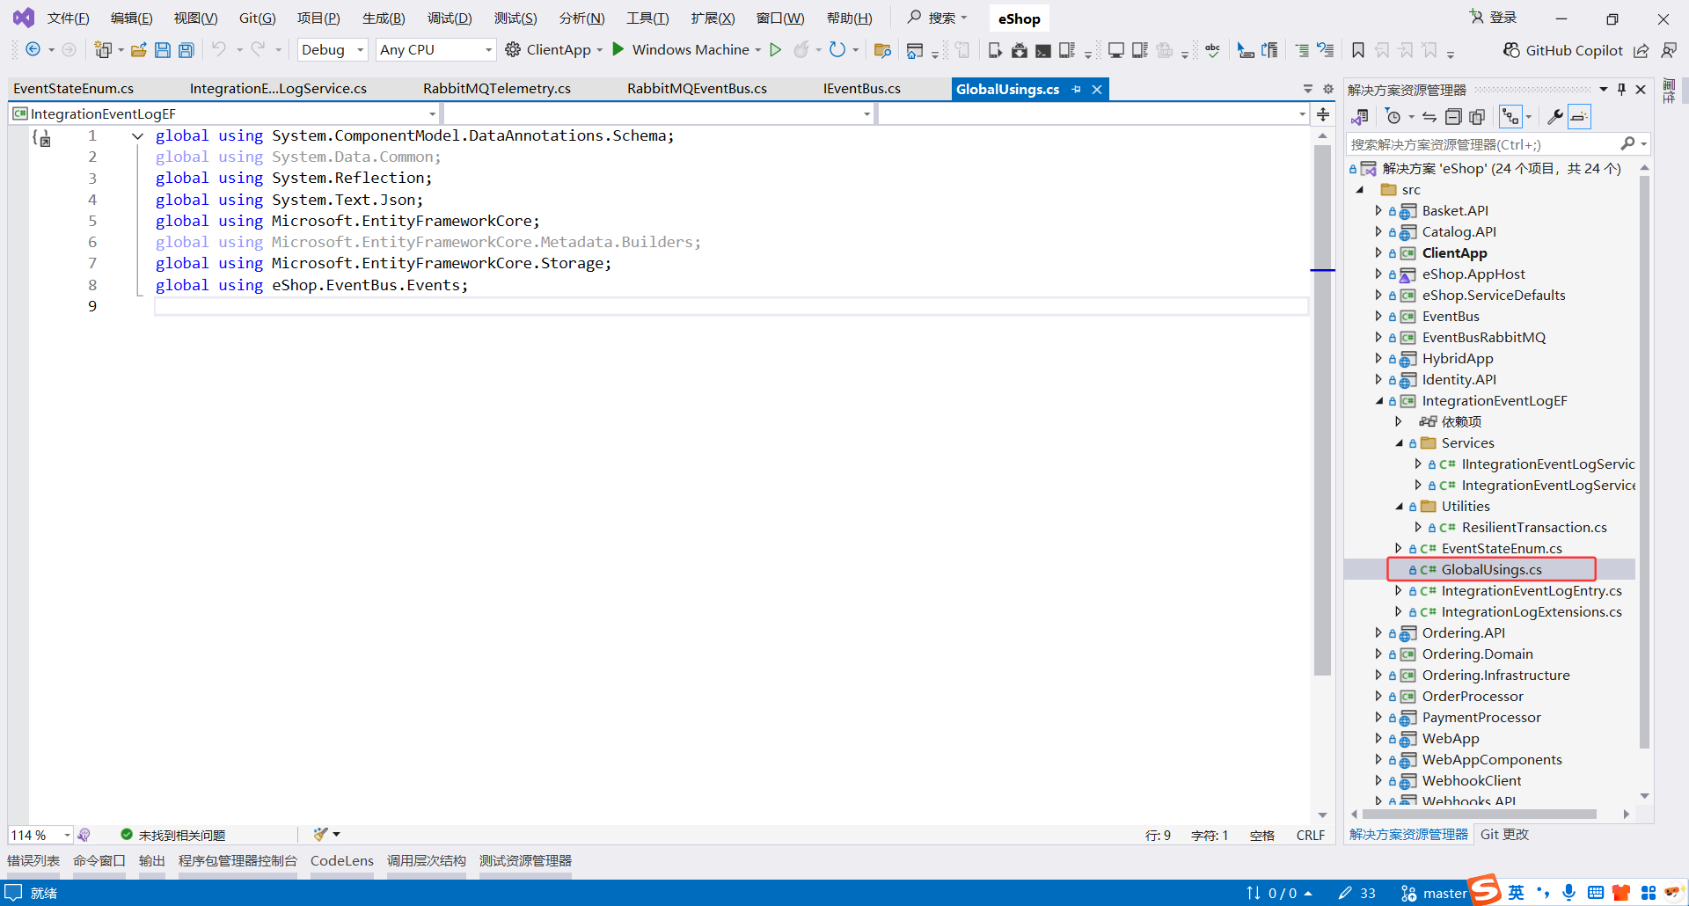The width and height of the screenshot is (1689, 906).
Task: Toggle Preview Selected Items in Solution Explorer
Action: (1580, 117)
